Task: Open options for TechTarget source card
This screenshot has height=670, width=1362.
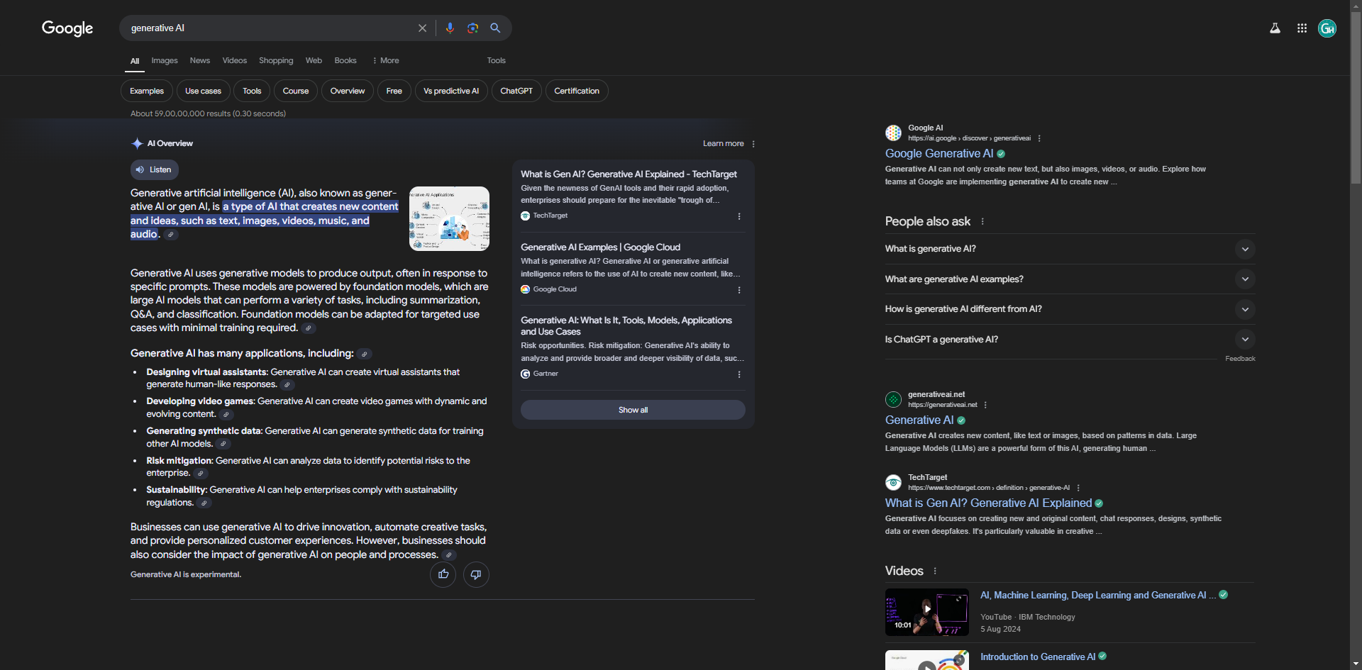Action: coord(739,216)
